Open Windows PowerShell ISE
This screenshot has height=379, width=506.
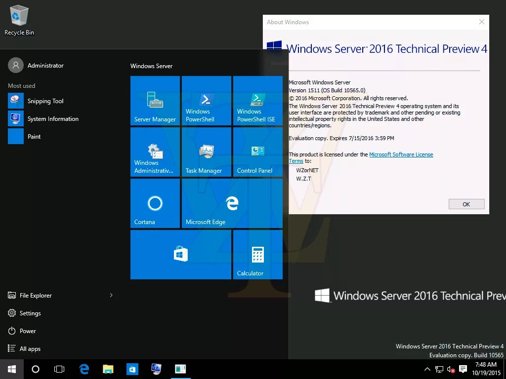[257, 101]
